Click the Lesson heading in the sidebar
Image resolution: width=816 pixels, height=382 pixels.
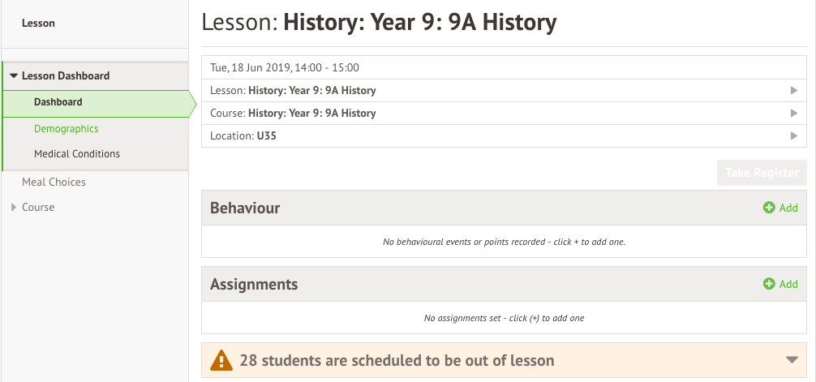38,24
